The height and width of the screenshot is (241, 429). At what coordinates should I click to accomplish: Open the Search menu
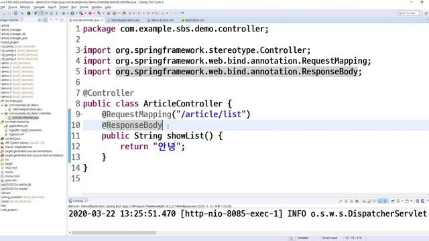point(52,7)
